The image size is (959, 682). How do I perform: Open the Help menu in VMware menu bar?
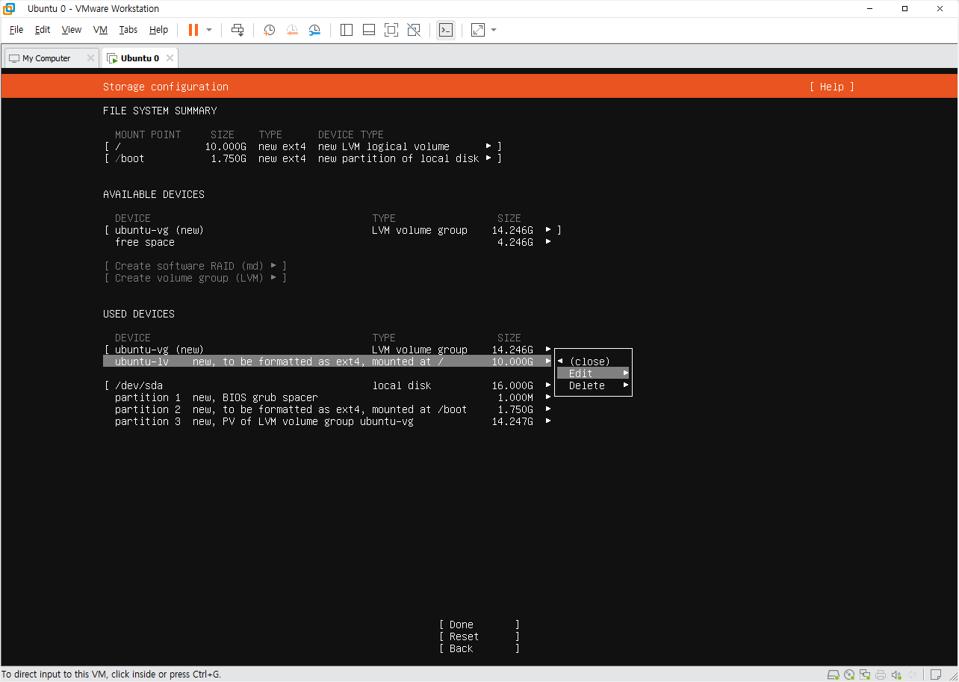coord(158,30)
